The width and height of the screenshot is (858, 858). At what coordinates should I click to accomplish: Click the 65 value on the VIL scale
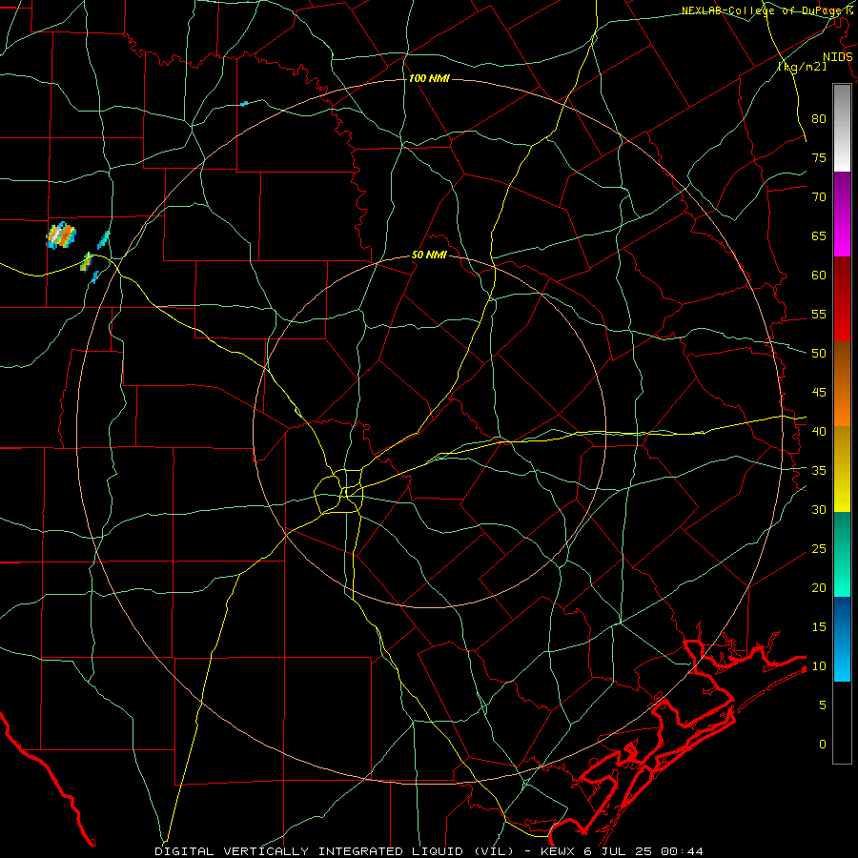tap(819, 236)
